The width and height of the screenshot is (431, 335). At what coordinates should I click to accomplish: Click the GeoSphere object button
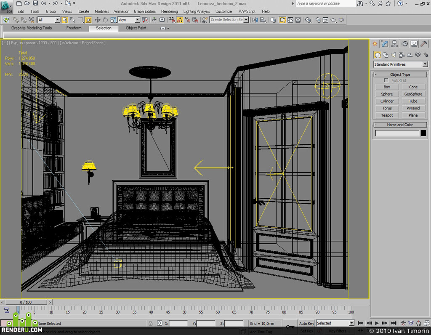coord(413,94)
